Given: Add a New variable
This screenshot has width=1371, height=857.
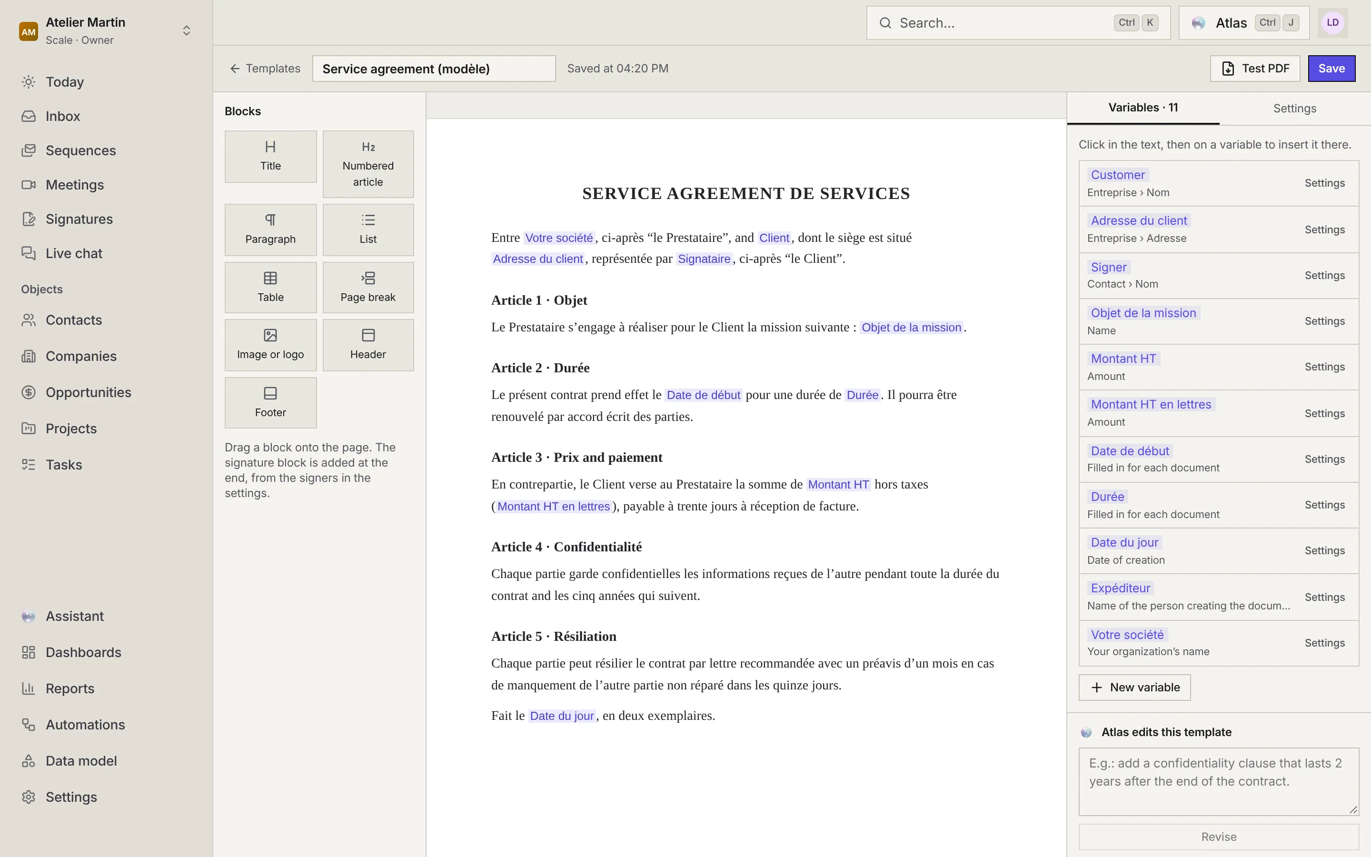Looking at the screenshot, I should click(1134, 688).
